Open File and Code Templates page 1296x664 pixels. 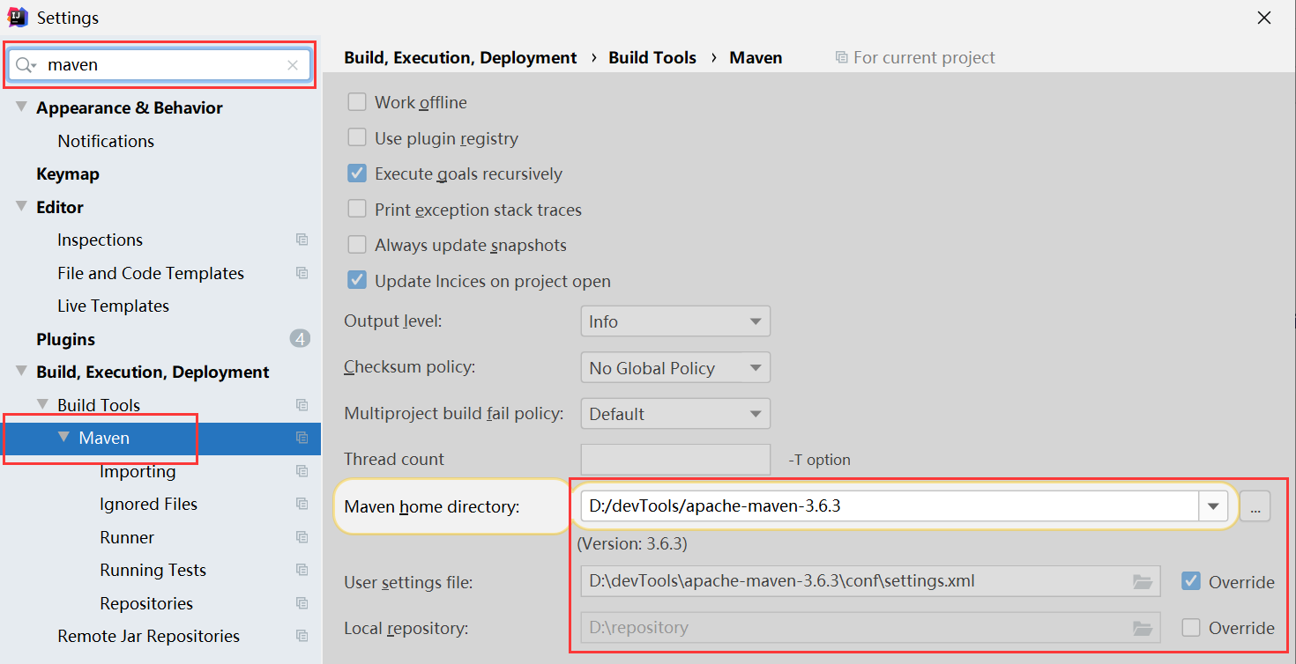151,273
